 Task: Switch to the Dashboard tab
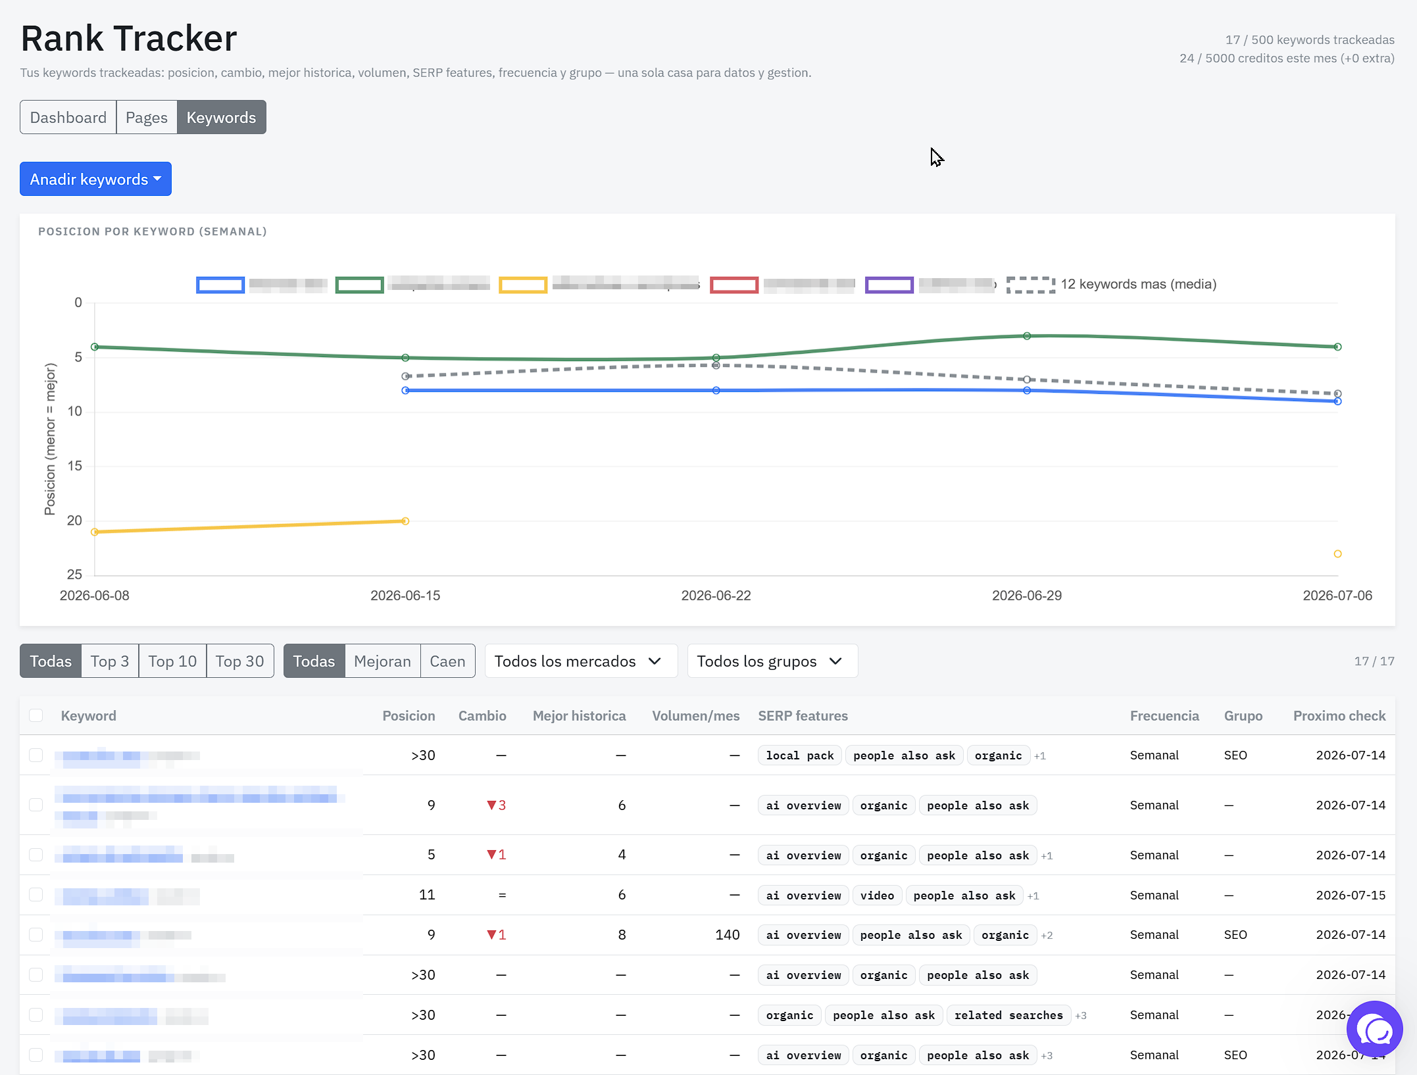(68, 117)
